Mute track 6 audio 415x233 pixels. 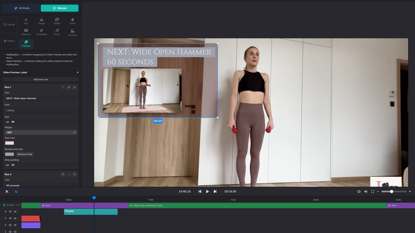click(15, 212)
